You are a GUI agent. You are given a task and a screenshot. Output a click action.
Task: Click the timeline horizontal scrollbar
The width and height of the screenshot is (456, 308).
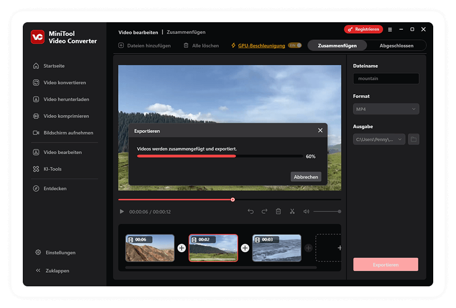tap(221, 268)
